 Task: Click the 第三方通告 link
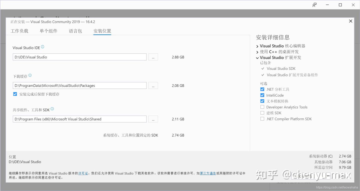pos(208,173)
